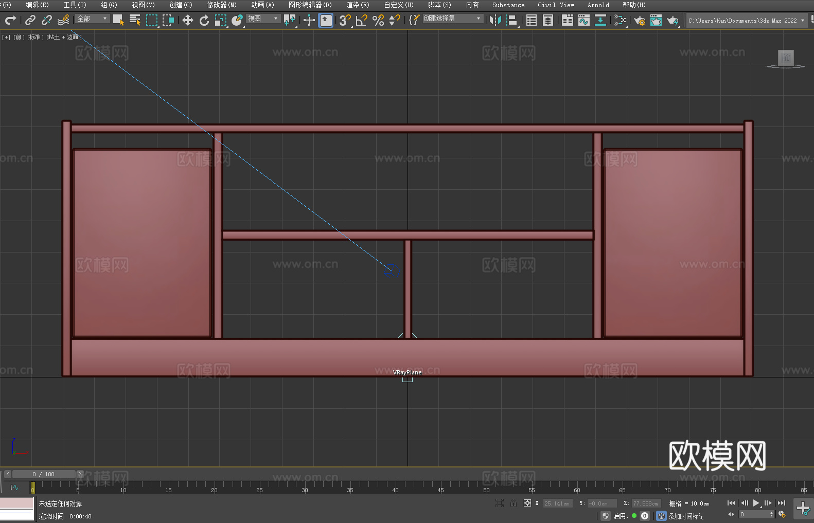This screenshot has height=523, width=814.
Task: Click the Mirror tool icon
Action: (x=496, y=20)
